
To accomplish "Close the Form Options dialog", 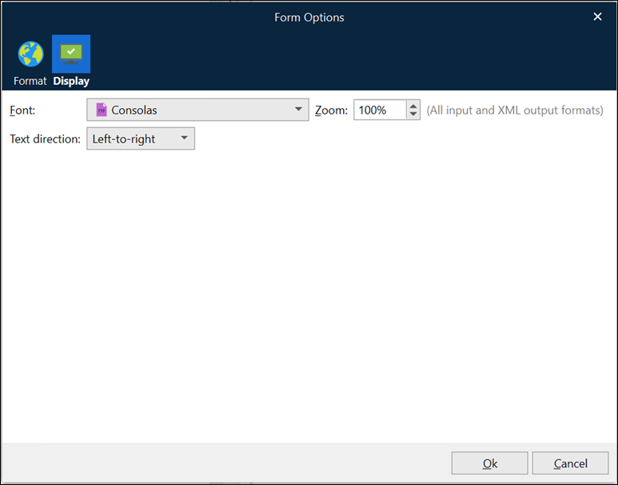I will 597,17.
